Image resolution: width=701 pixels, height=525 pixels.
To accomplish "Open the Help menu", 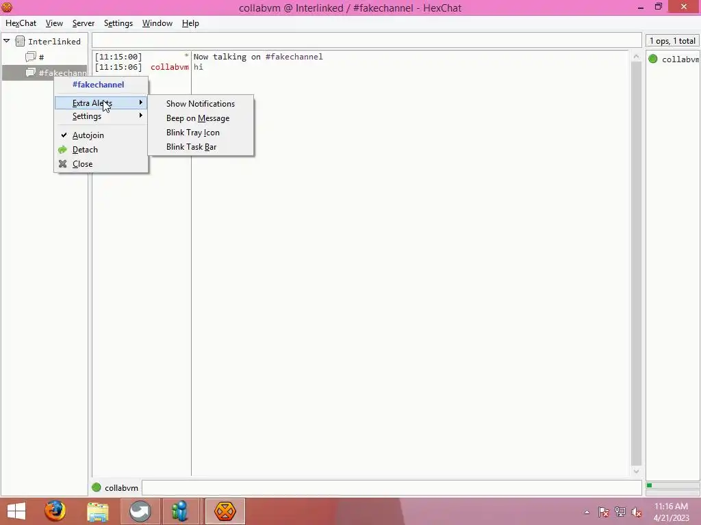I will pyautogui.click(x=190, y=23).
